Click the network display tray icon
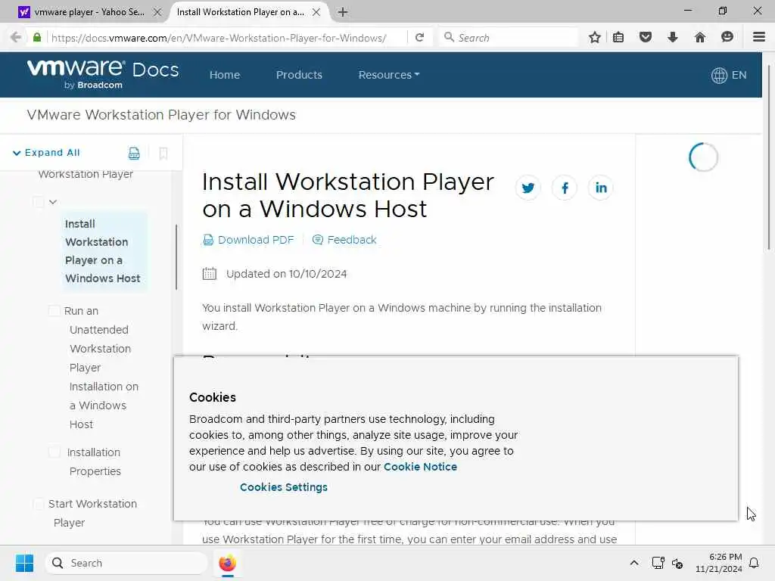Viewport: 775px width, 581px height. [658, 563]
